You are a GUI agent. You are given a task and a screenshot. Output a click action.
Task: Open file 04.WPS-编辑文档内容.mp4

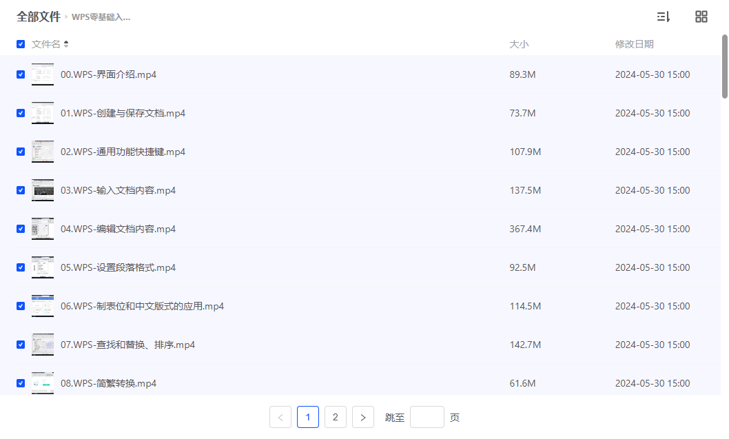(x=118, y=229)
